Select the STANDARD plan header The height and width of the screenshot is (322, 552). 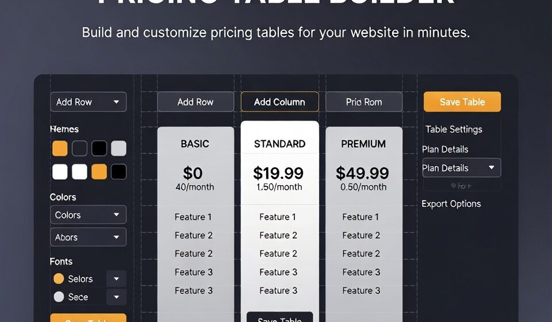[x=279, y=144]
